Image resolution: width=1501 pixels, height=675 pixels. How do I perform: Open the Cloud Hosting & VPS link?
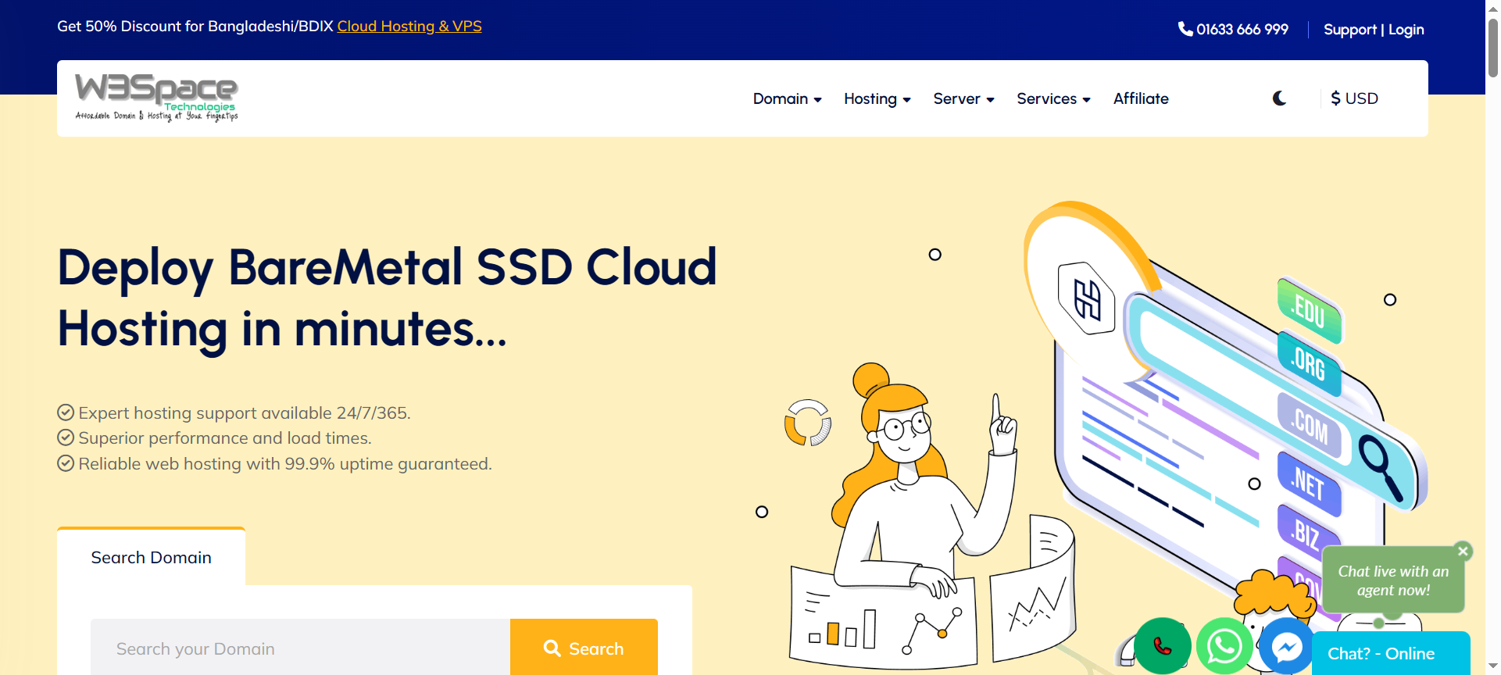click(409, 27)
